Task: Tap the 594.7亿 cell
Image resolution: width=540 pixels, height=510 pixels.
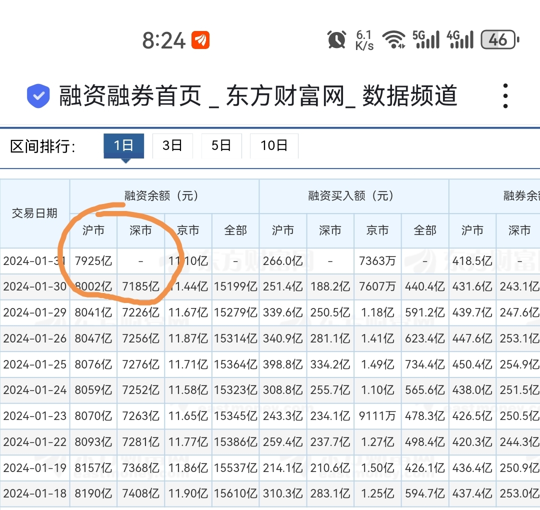Action: pyautogui.click(x=425, y=493)
